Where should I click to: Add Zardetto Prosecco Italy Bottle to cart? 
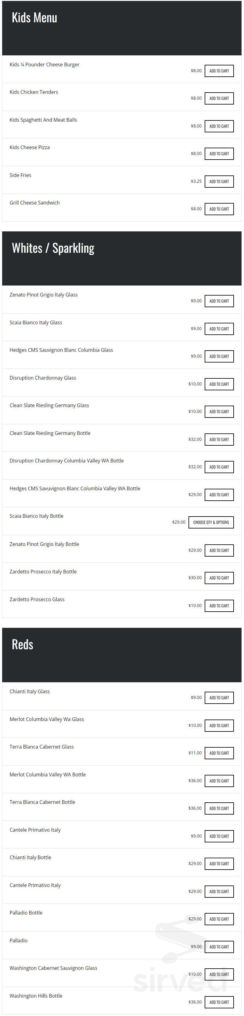click(x=219, y=578)
